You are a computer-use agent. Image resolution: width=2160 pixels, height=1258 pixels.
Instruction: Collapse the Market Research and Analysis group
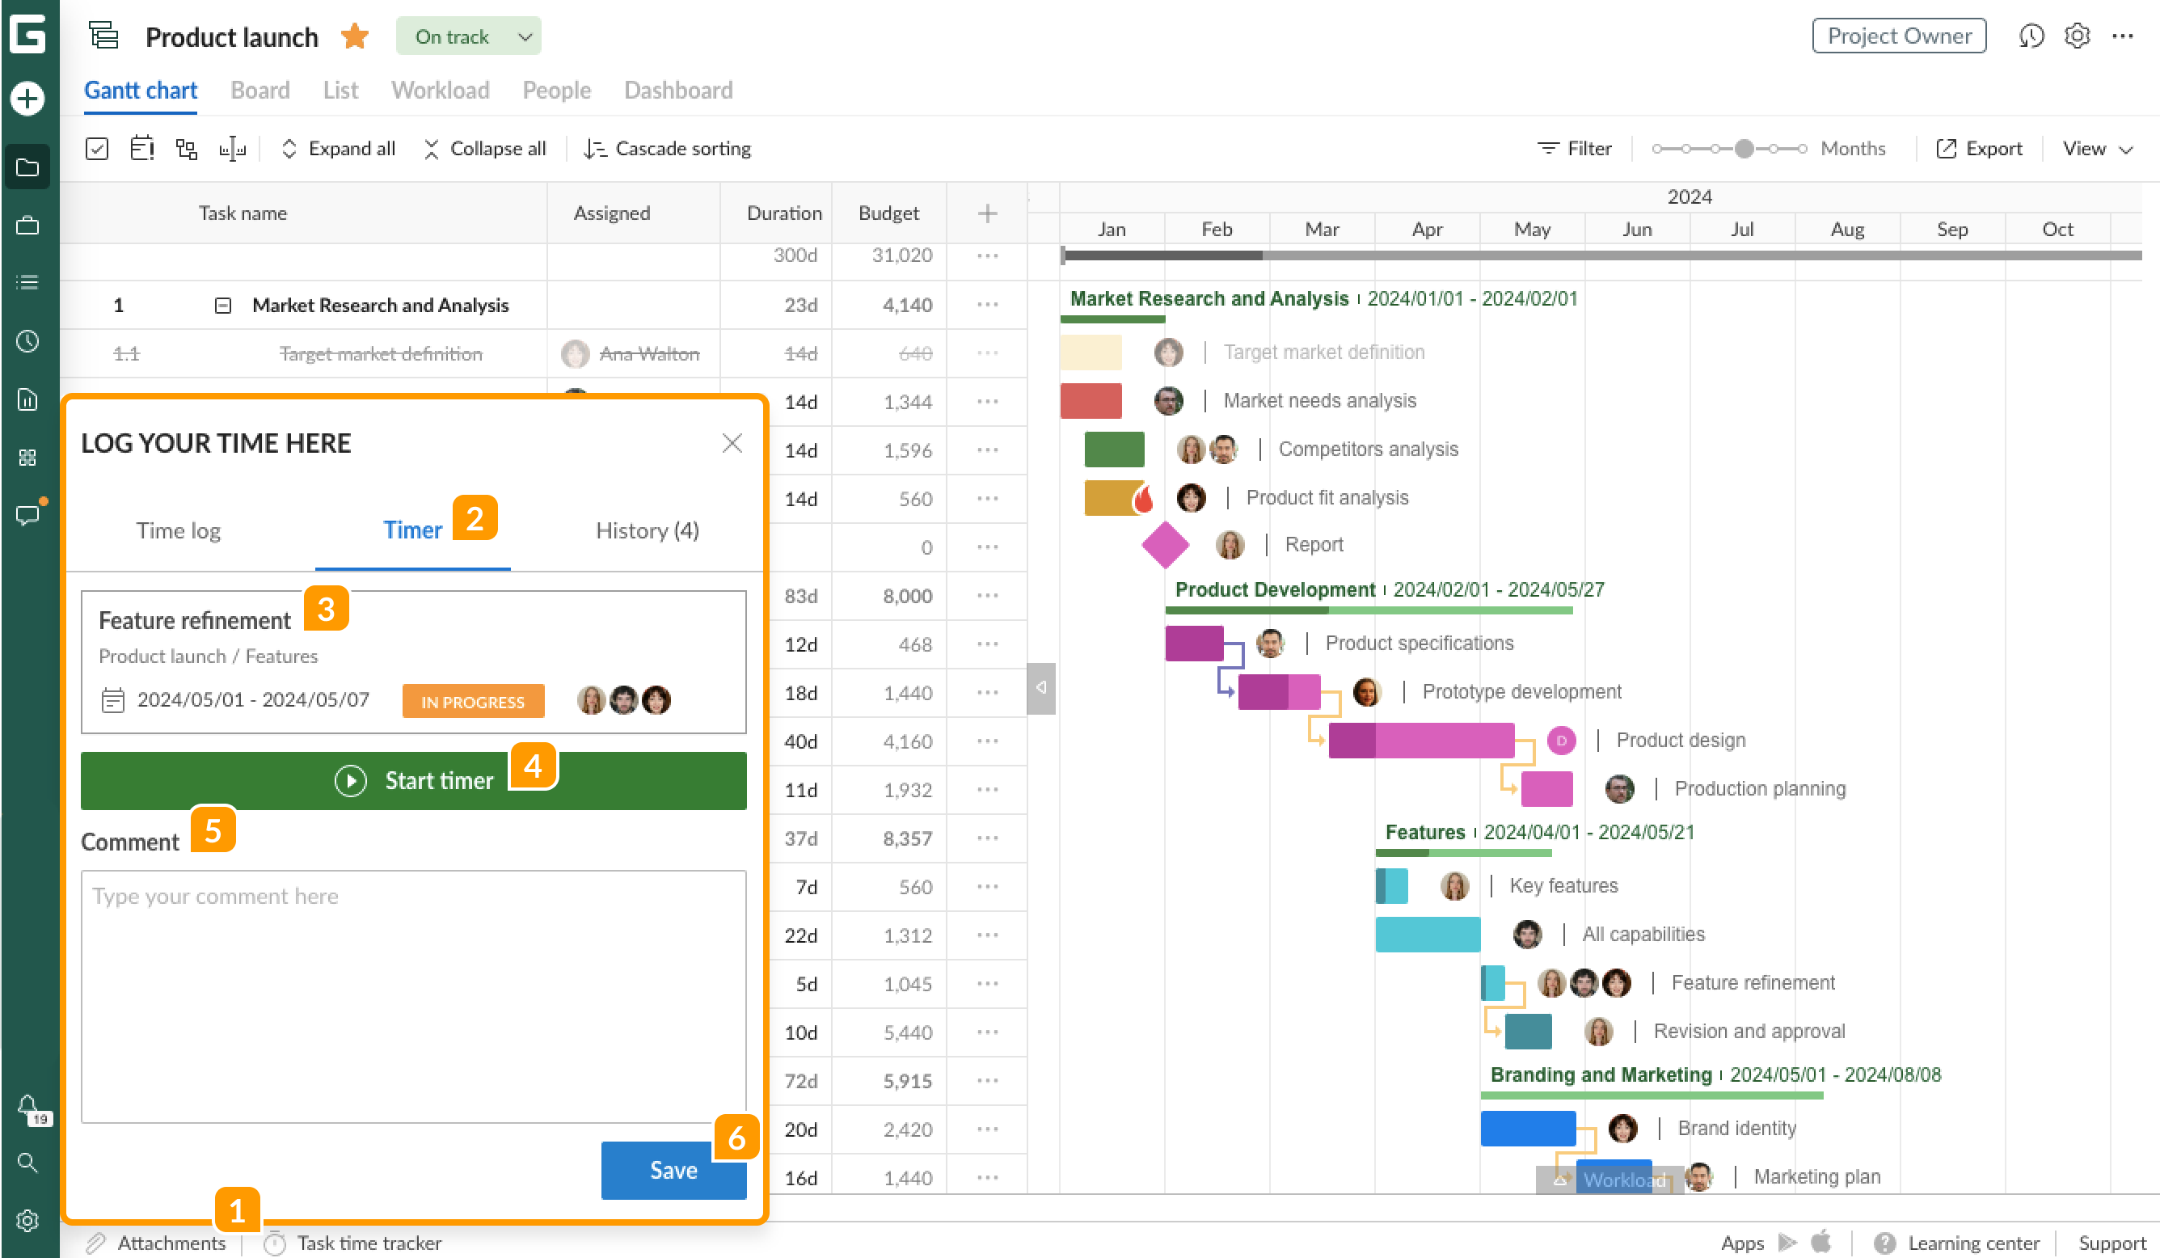(224, 305)
